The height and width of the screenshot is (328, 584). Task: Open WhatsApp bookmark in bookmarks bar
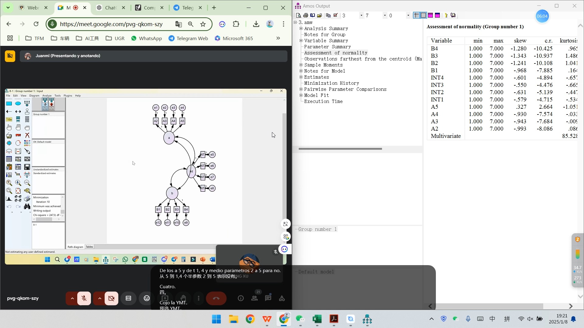click(147, 38)
